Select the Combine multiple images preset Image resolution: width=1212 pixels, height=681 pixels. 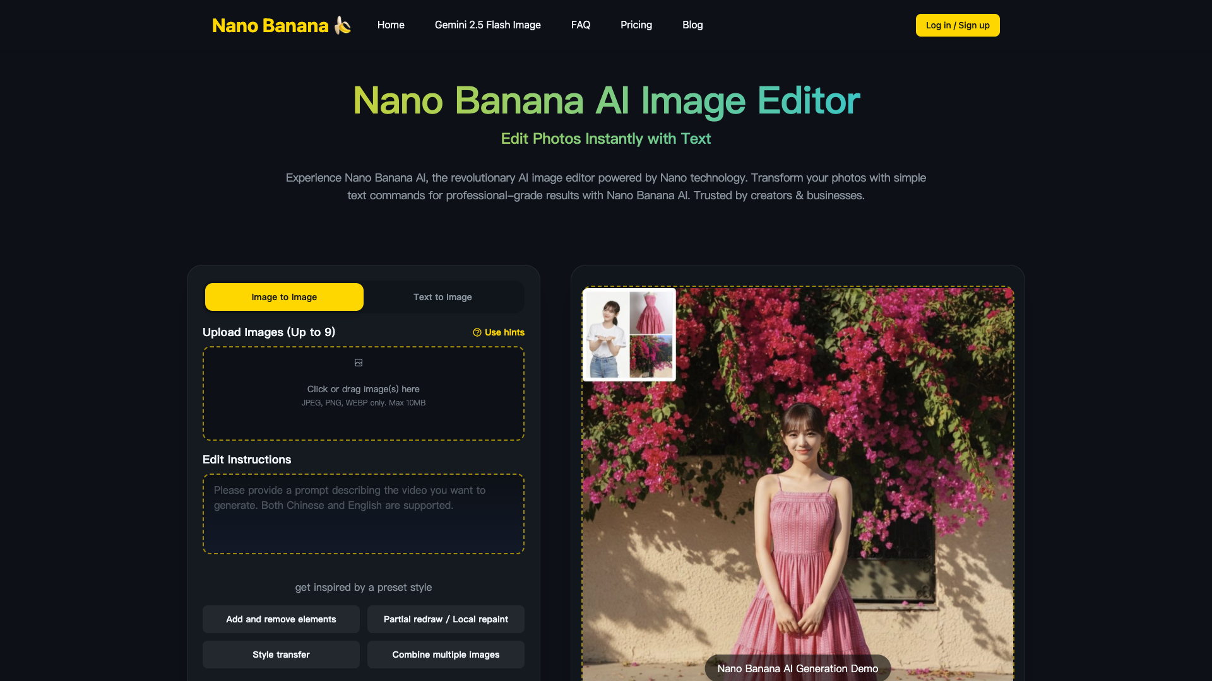(446, 655)
